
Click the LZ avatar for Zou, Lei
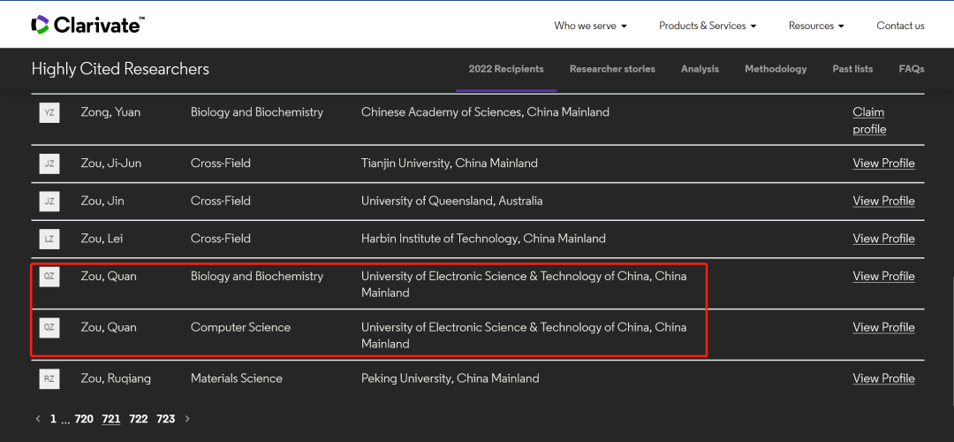click(x=49, y=239)
